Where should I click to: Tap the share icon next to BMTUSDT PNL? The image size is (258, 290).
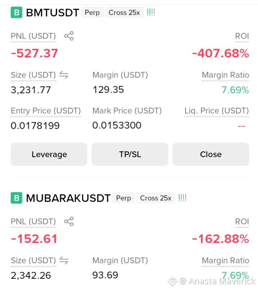pyautogui.click(x=69, y=36)
